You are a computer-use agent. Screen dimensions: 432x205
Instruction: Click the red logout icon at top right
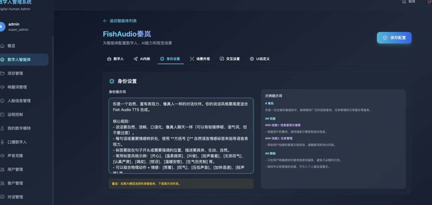pyautogui.click(x=429, y=1)
